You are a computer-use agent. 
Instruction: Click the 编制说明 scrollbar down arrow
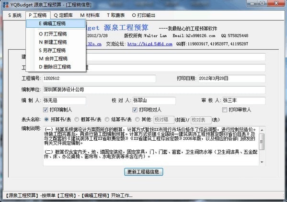tap(262, 162)
